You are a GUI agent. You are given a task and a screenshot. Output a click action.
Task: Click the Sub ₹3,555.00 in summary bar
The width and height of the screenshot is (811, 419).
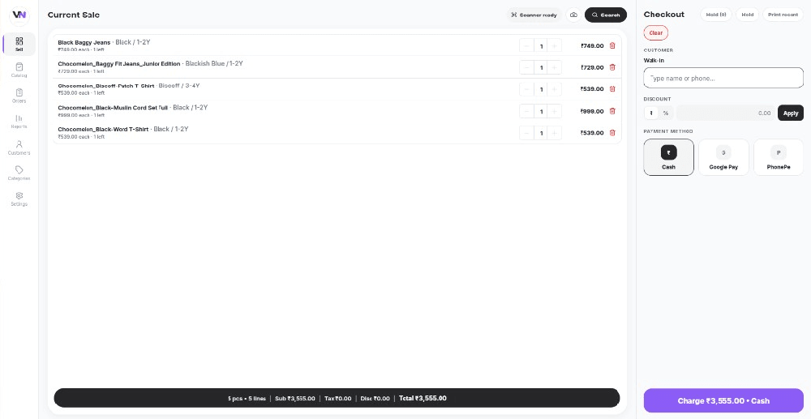295,399
